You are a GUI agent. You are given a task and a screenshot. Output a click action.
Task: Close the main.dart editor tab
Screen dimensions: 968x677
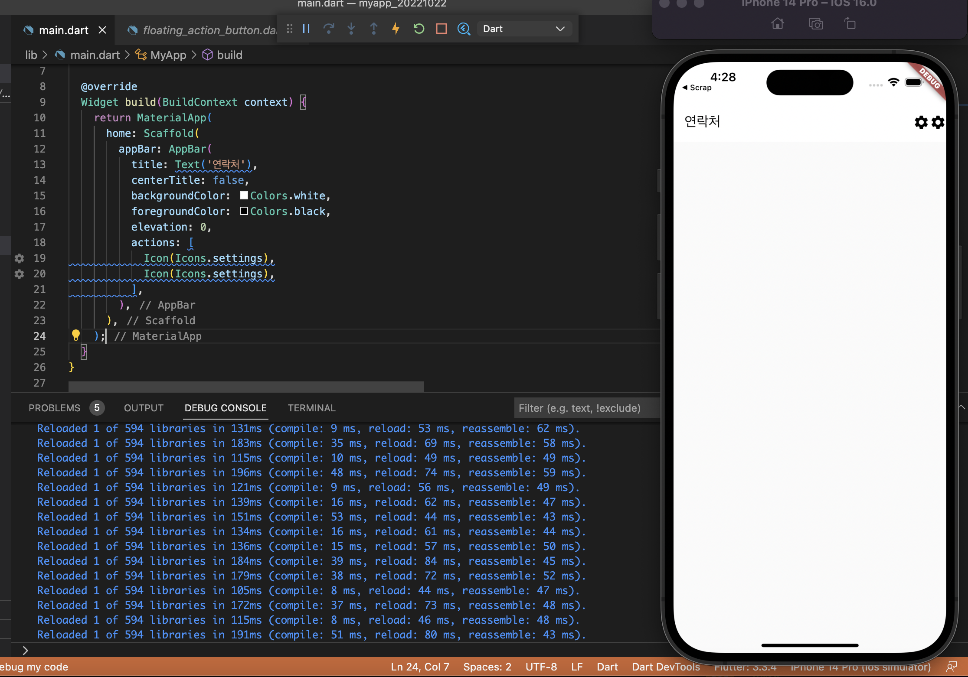click(x=102, y=30)
